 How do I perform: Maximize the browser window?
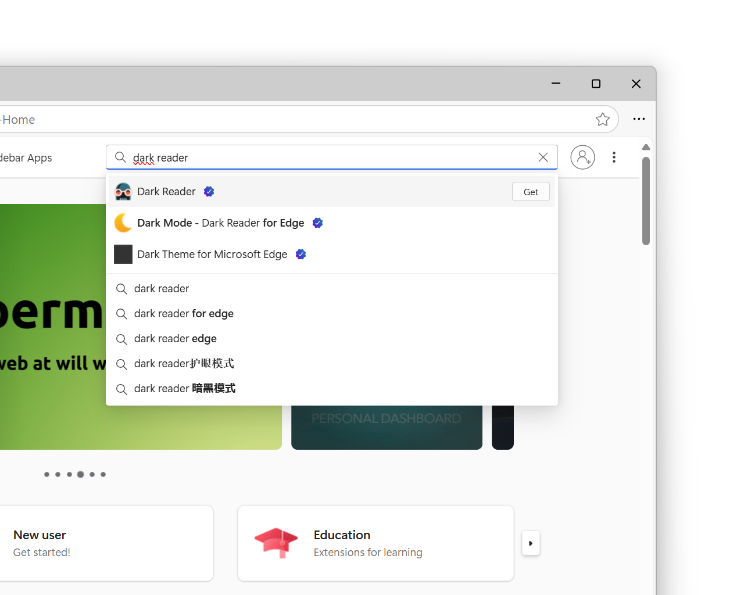point(596,84)
